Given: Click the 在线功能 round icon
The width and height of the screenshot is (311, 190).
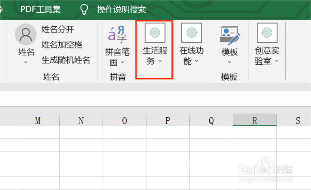Looking at the screenshot, I should [x=192, y=33].
